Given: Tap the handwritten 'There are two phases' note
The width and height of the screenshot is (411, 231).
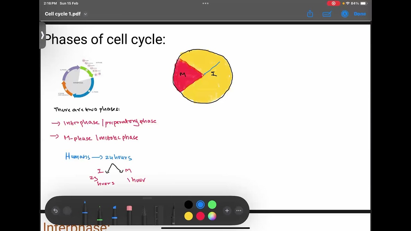Looking at the screenshot, I should [x=87, y=109].
